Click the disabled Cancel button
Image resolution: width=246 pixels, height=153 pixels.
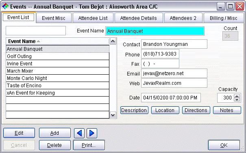(x=19, y=145)
